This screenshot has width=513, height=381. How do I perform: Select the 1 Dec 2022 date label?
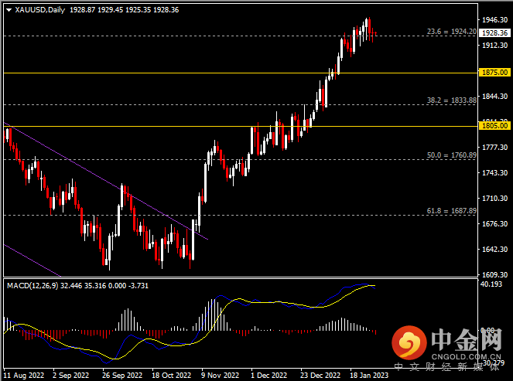pos(269,375)
